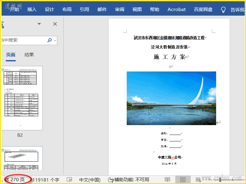Screen dimensions: 246x184
Task: Switch to Read Mode view icon
Action: tap(167, 180)
